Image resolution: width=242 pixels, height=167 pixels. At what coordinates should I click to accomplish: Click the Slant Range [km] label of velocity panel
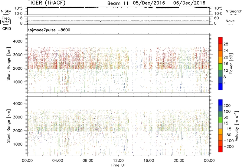[8, 126]
